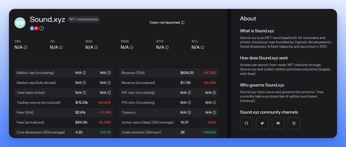Screen dimensions: 346x147
Task: Click the Ethereum chain icon under Sound.xyz
Action: point(32,28)
